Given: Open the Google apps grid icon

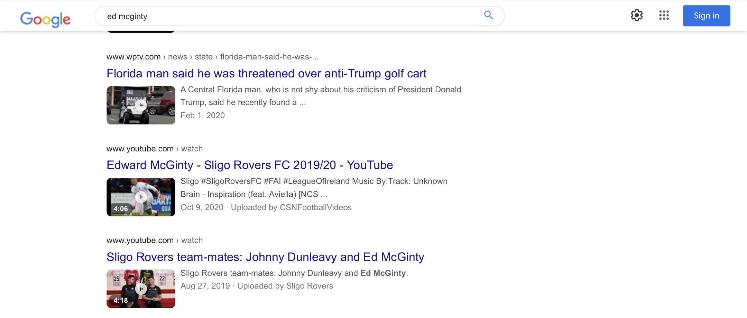Looking at the screenshot, I should pos(664,15).
